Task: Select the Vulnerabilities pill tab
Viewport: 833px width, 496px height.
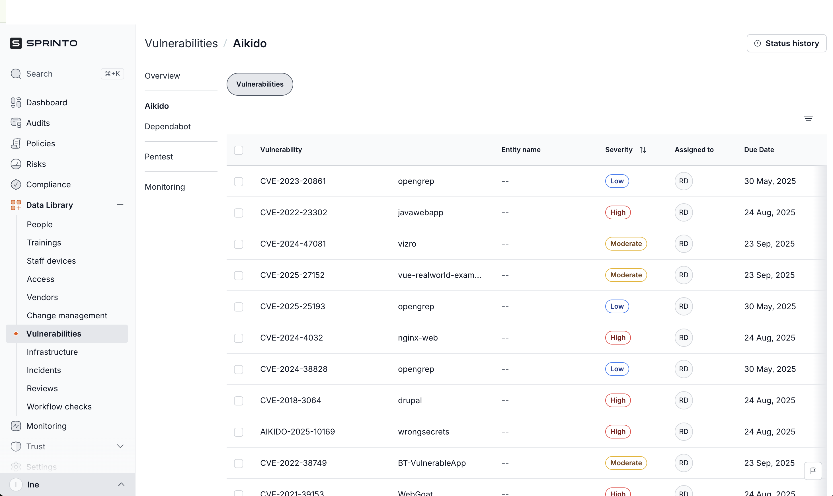Action: pos(260,84)
